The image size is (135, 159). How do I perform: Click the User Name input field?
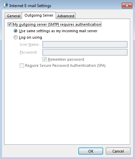pyautogui.click(x=85, y=44)
